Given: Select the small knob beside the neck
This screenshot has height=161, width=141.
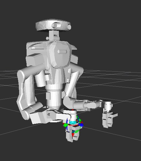Looking at the screenshot, I should (x=47, y=38).
